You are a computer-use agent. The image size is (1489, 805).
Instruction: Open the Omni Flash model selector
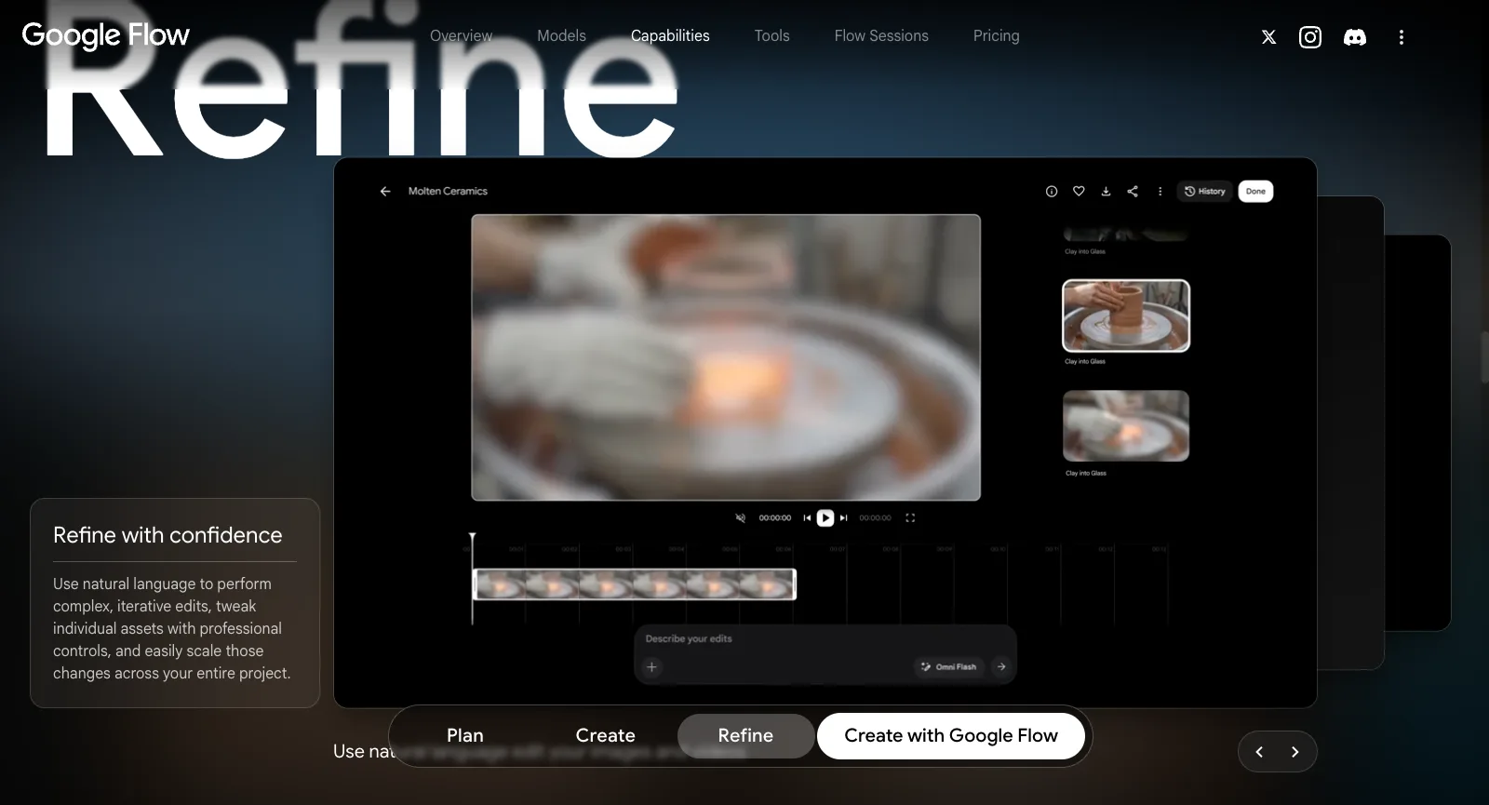click(949, 666)
